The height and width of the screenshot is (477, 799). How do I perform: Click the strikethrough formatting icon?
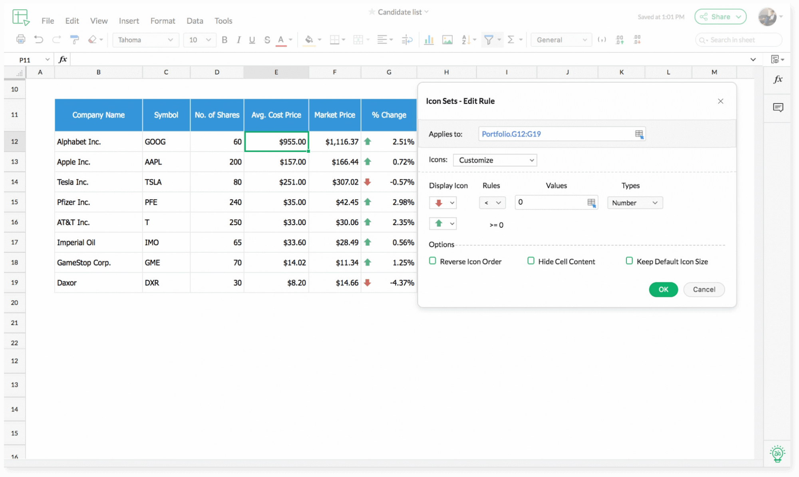point(266,40)
